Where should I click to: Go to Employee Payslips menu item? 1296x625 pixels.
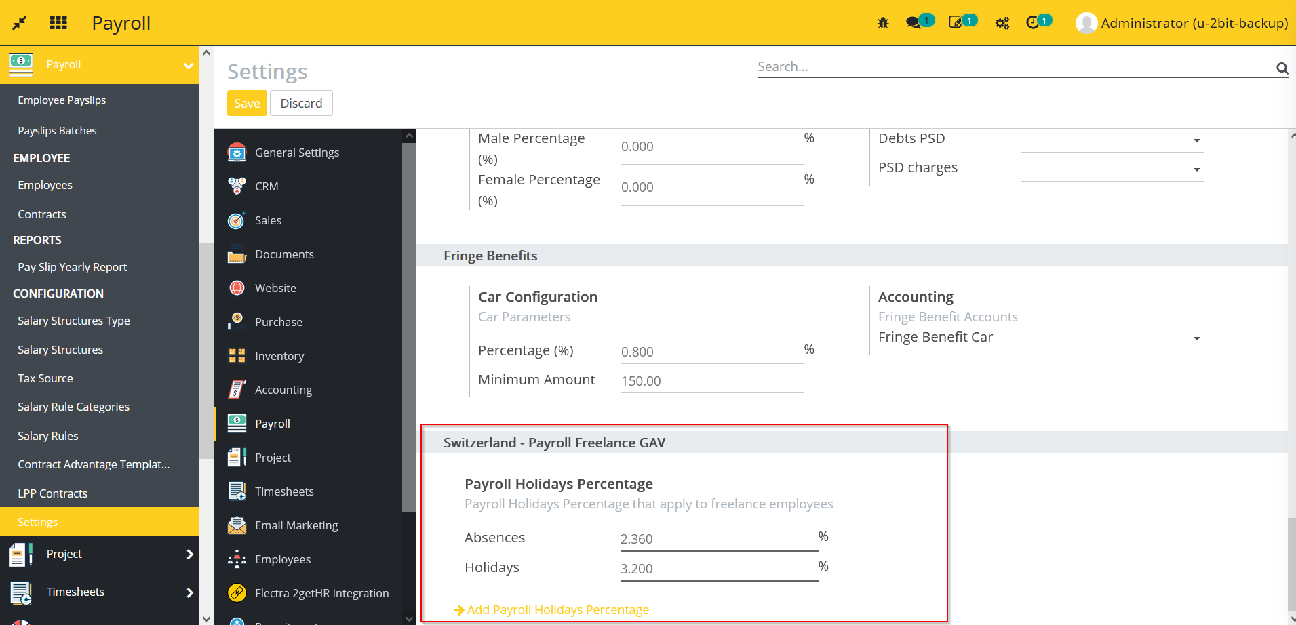click(62, 100)
